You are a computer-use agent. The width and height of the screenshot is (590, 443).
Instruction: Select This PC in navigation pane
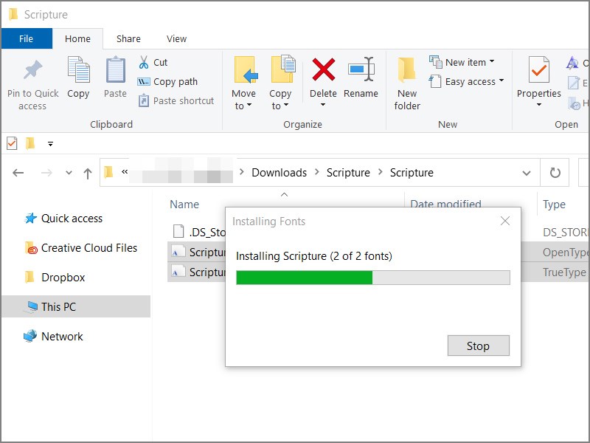coord(76,306)
